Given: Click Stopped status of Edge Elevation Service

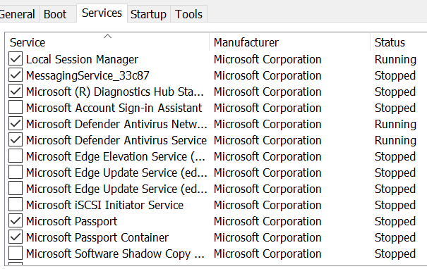Looking at the screenshot, I should [x=395, y=156].
